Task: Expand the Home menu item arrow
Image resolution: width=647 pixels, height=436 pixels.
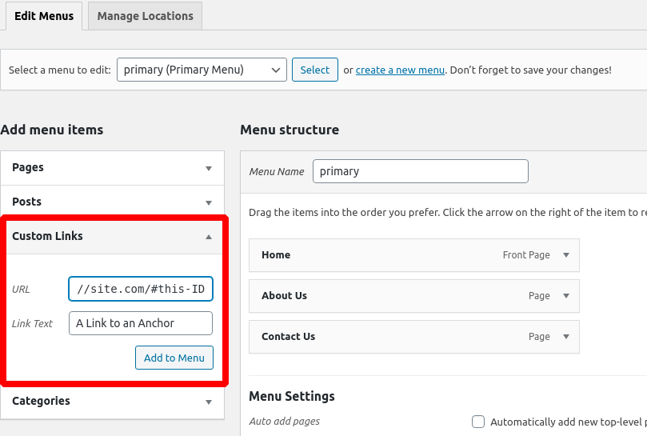Action: click(566, 255)
